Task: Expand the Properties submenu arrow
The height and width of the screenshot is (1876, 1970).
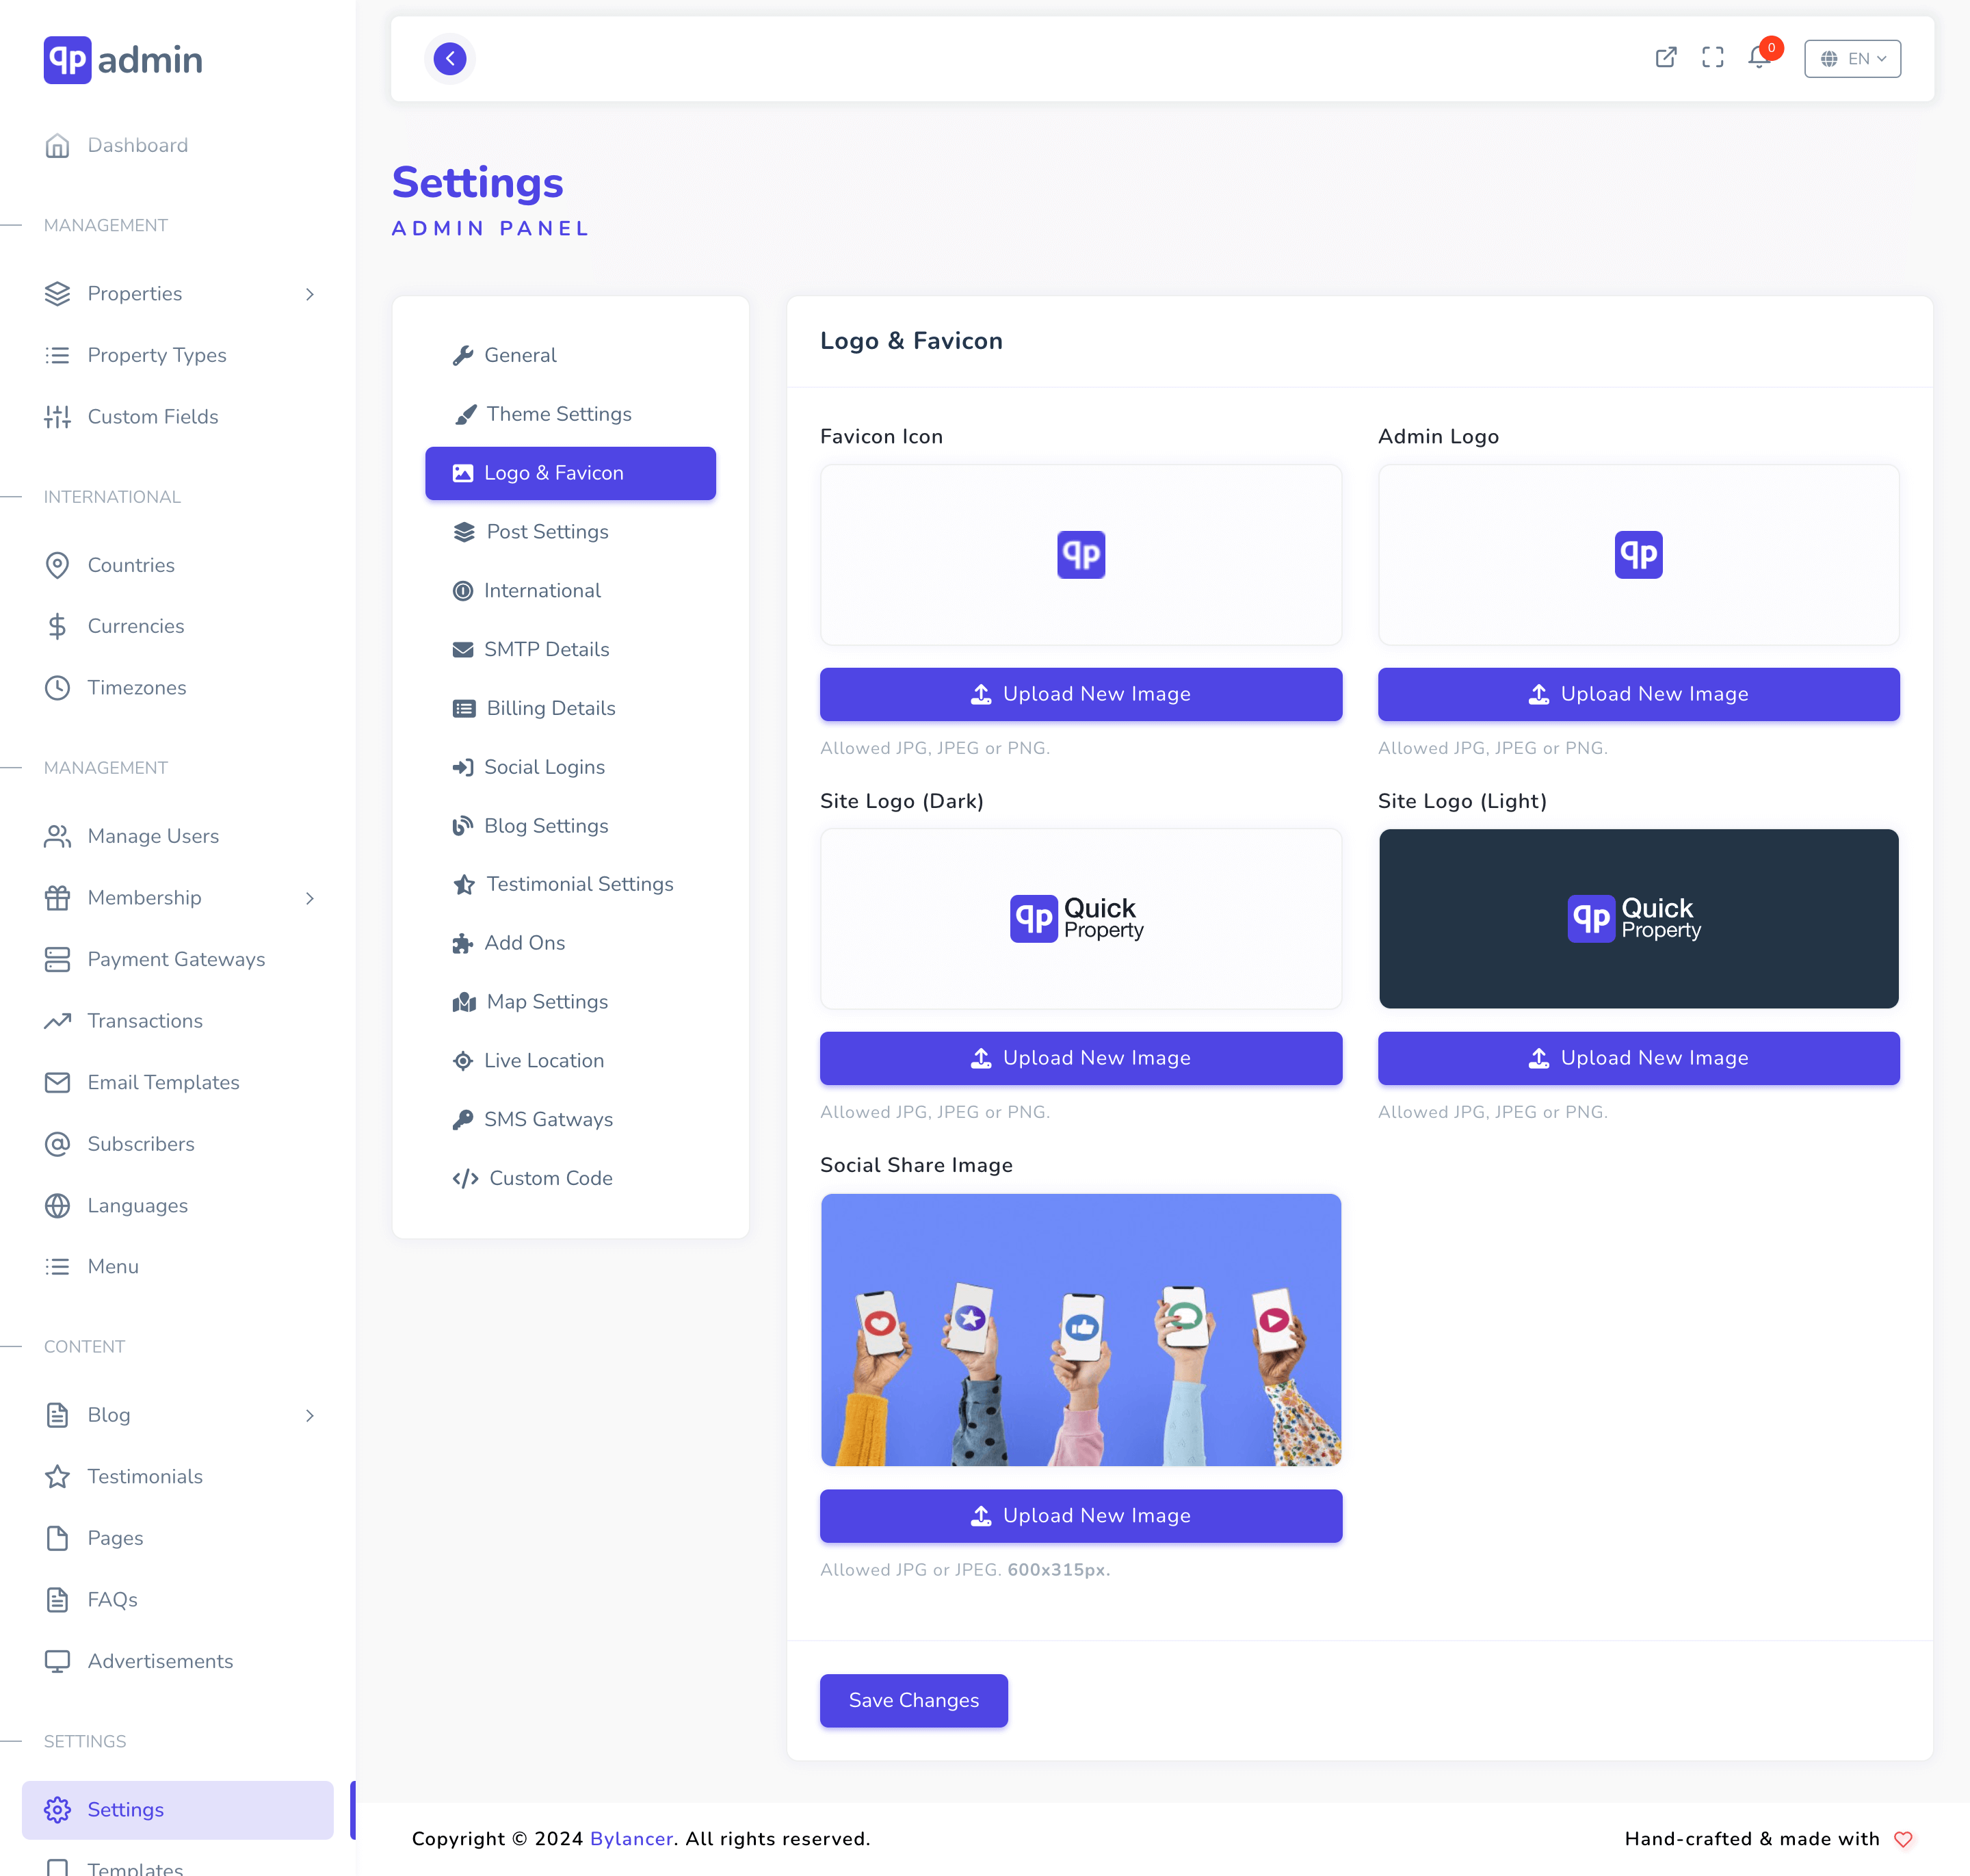Action: 310,294
